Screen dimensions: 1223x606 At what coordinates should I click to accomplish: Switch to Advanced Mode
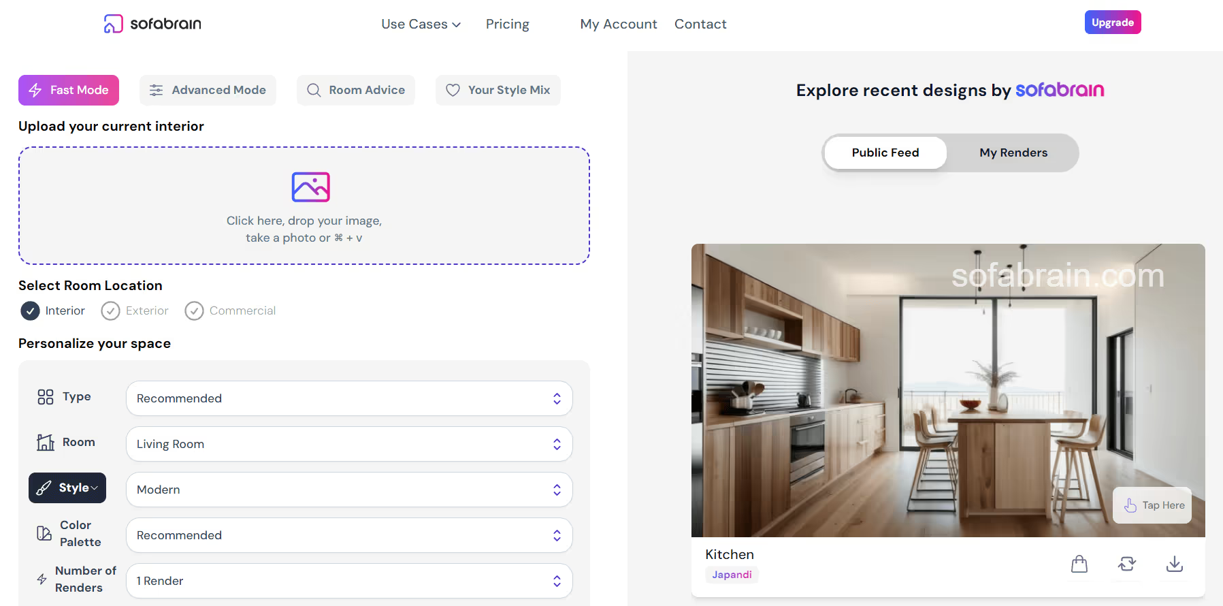point(208,90)
